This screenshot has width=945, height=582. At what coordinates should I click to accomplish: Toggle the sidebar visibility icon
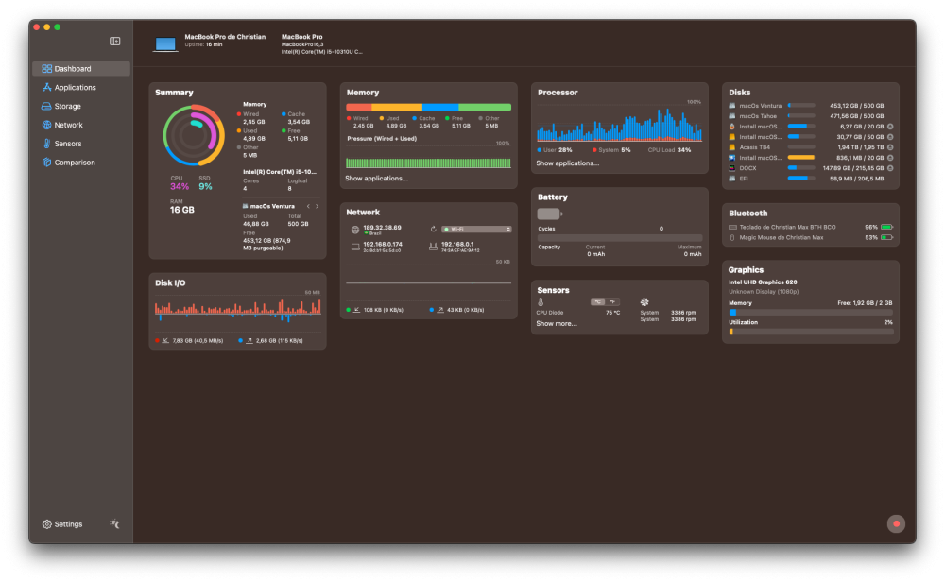(114, 41)
